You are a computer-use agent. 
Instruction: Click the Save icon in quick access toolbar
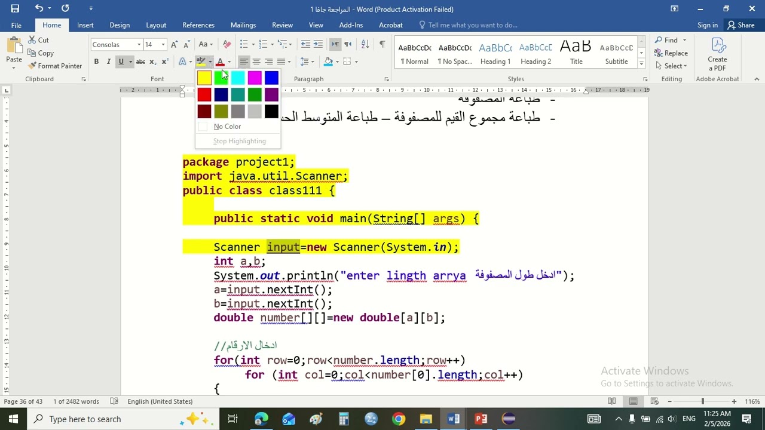[x=15, y=8]
